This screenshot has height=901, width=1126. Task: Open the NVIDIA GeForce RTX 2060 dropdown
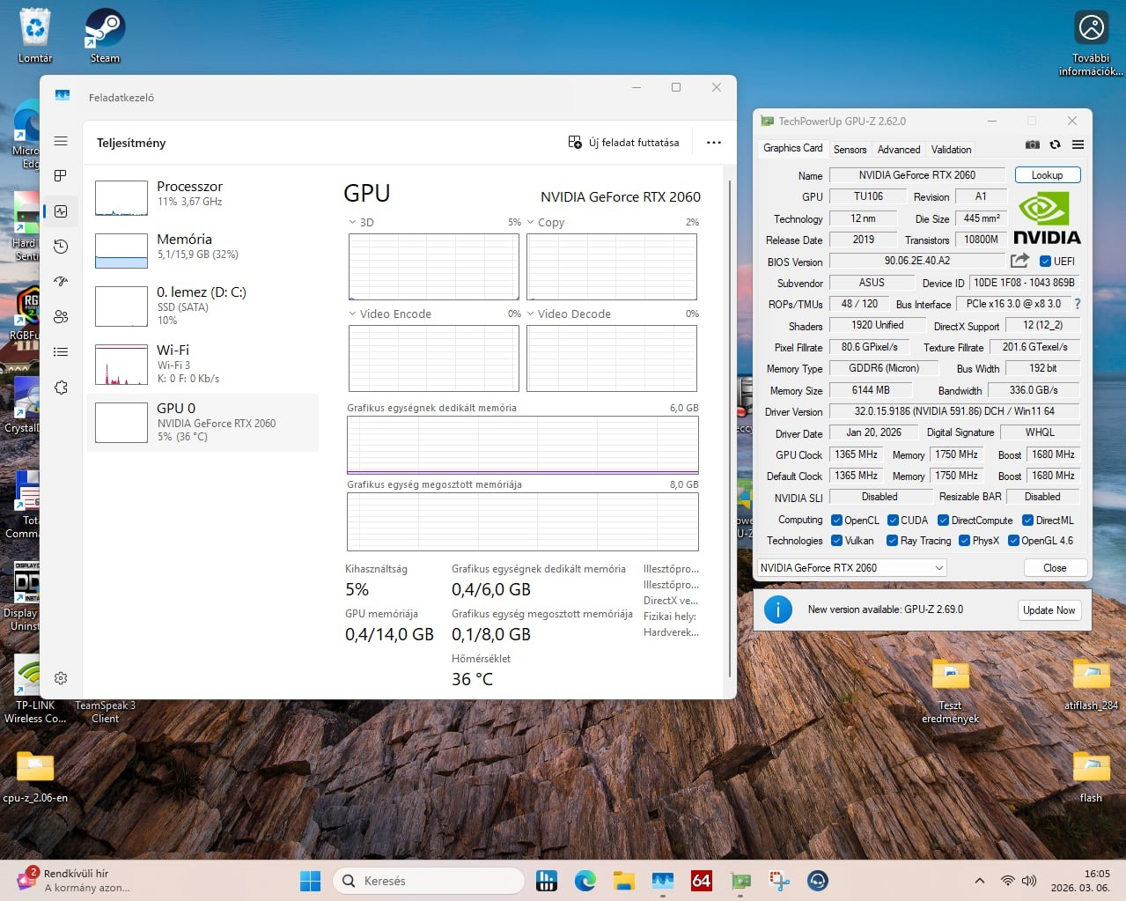coord(851,568)
